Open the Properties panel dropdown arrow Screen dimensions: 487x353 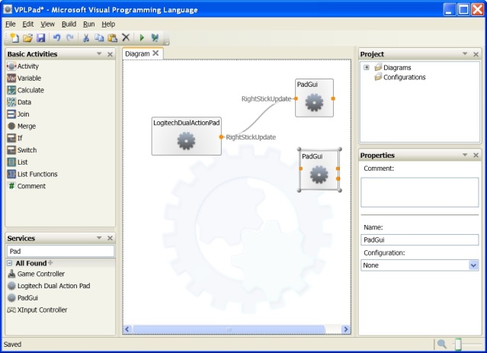465,155
